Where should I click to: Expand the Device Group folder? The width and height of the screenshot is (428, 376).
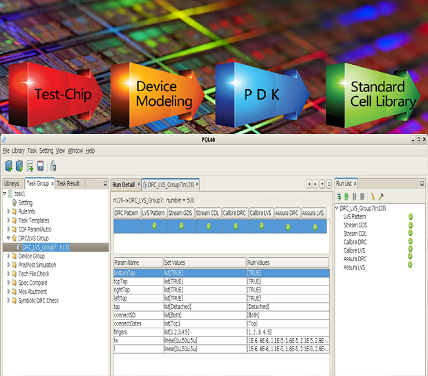pos(8,256)
